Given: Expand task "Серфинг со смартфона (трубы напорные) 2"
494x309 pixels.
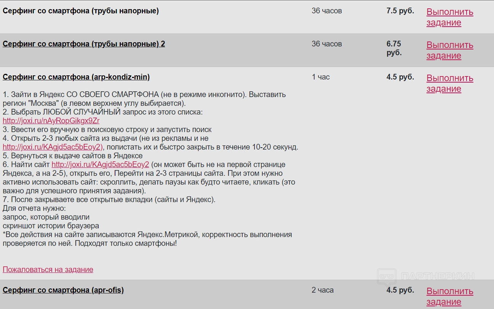Looking at the screenshot, I should [x=84, y=44].
